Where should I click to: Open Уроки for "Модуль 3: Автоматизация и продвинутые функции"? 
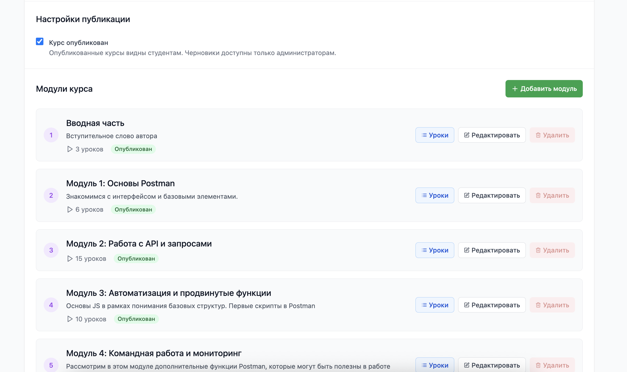[x=435, y=305]
